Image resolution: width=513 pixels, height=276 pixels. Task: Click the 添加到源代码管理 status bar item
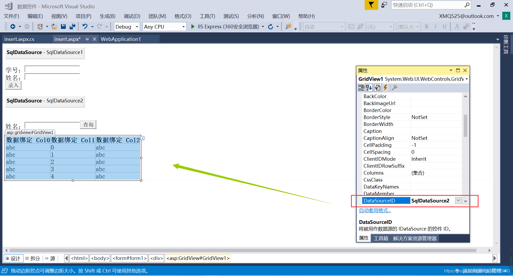click(482, 271)
